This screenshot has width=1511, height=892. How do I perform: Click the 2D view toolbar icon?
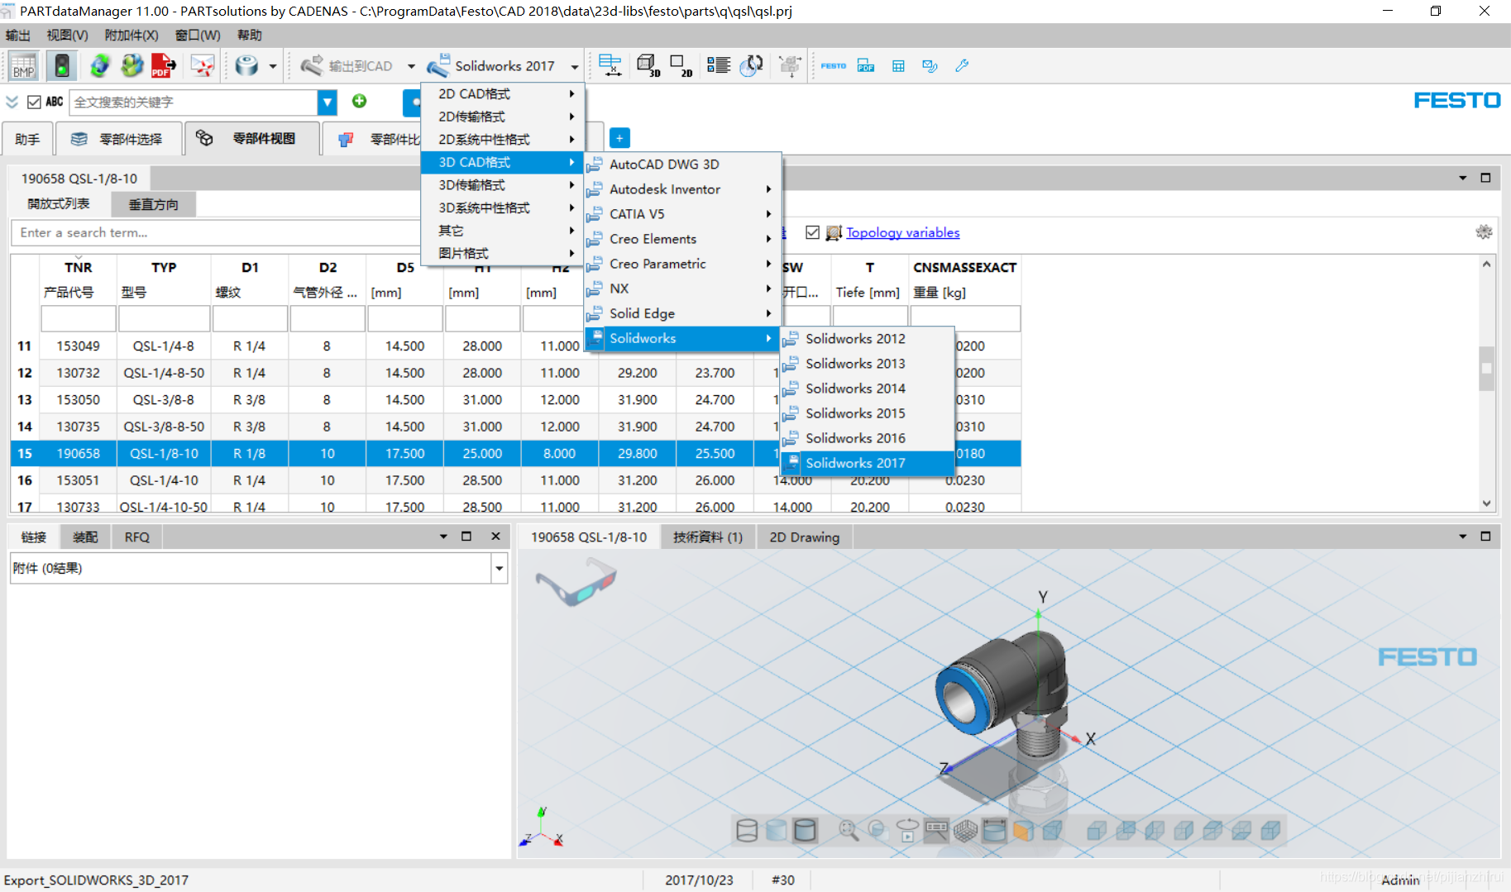[681, 65]
